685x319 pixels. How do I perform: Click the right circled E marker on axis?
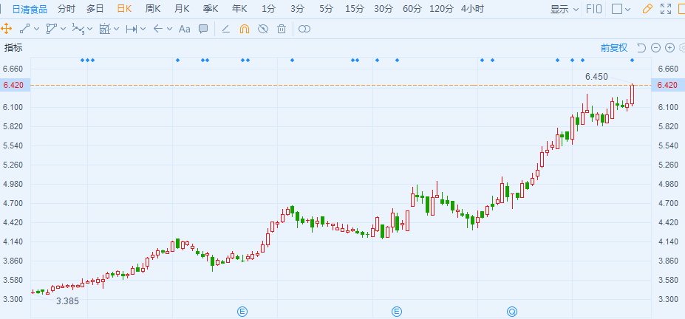coord(397,312)
